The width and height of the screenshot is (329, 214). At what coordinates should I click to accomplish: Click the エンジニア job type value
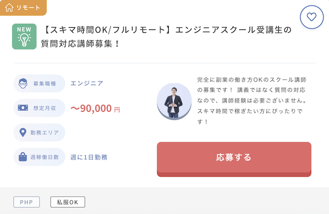pyautogui.click(x=87, y=83)
